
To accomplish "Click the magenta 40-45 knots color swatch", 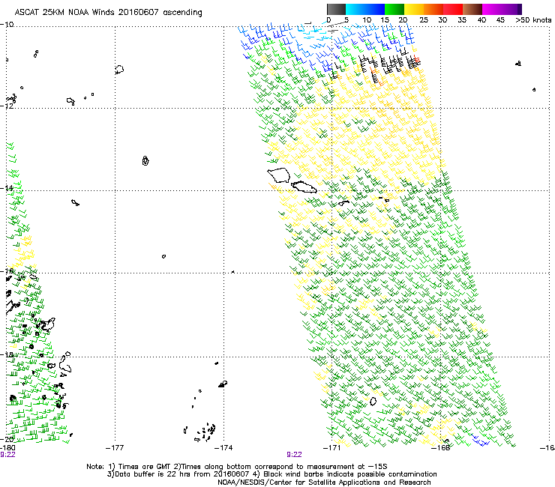I will tap(492, 9).
